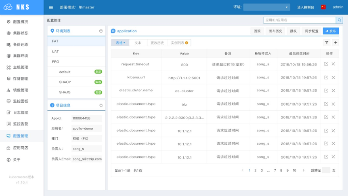This screenshot has height=196, width=348.
Task: Select the SHAJQ cluster
Action: click(76, 92)
